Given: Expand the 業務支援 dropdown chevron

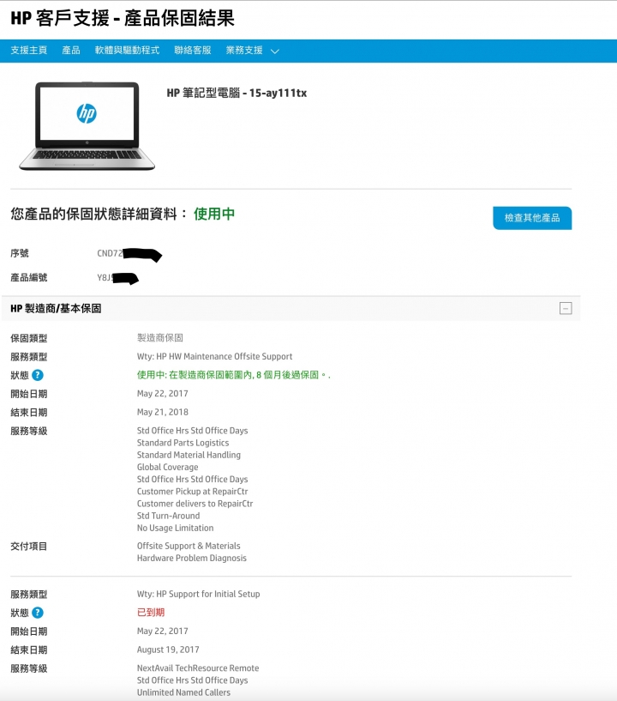Looking at the screenshot, I should pos(275,51).
